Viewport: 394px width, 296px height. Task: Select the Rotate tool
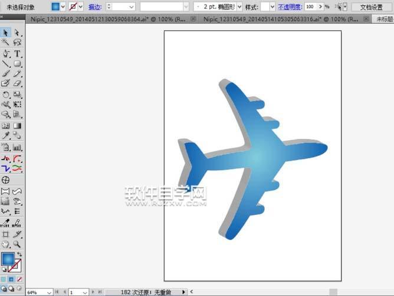(x=5, y=95)
